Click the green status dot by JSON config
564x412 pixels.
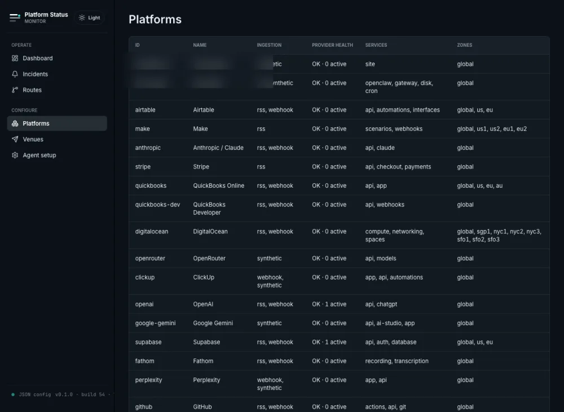coord(13,395)
